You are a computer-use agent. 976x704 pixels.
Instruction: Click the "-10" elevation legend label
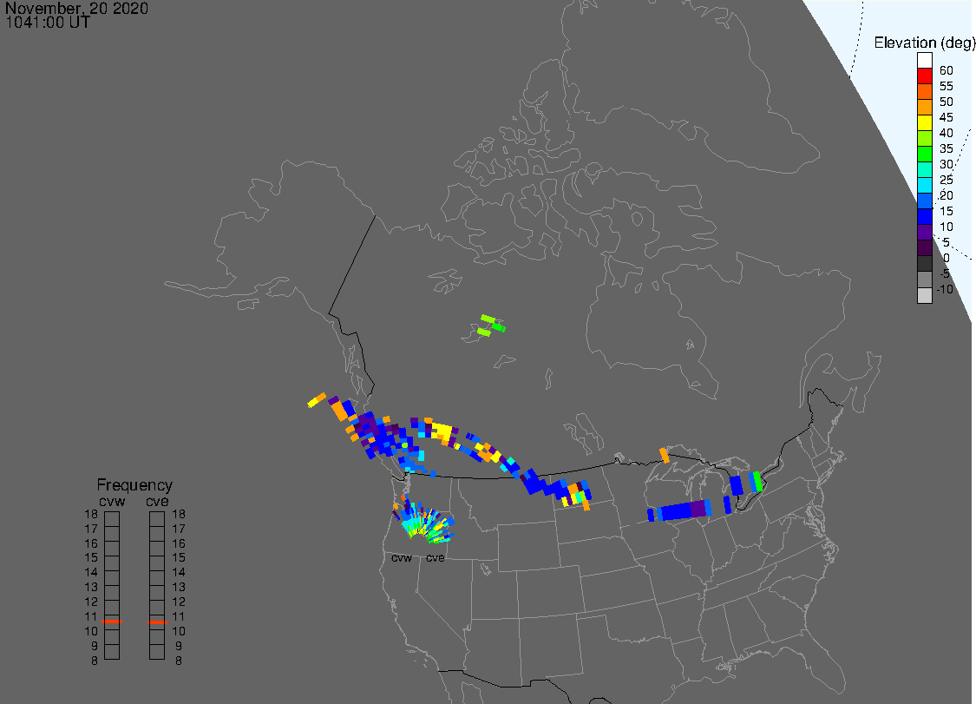tap(945, 289)
